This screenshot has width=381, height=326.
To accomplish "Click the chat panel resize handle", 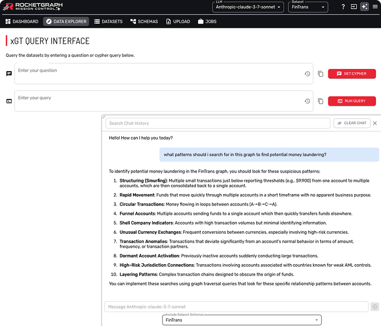I will [104, 117].
